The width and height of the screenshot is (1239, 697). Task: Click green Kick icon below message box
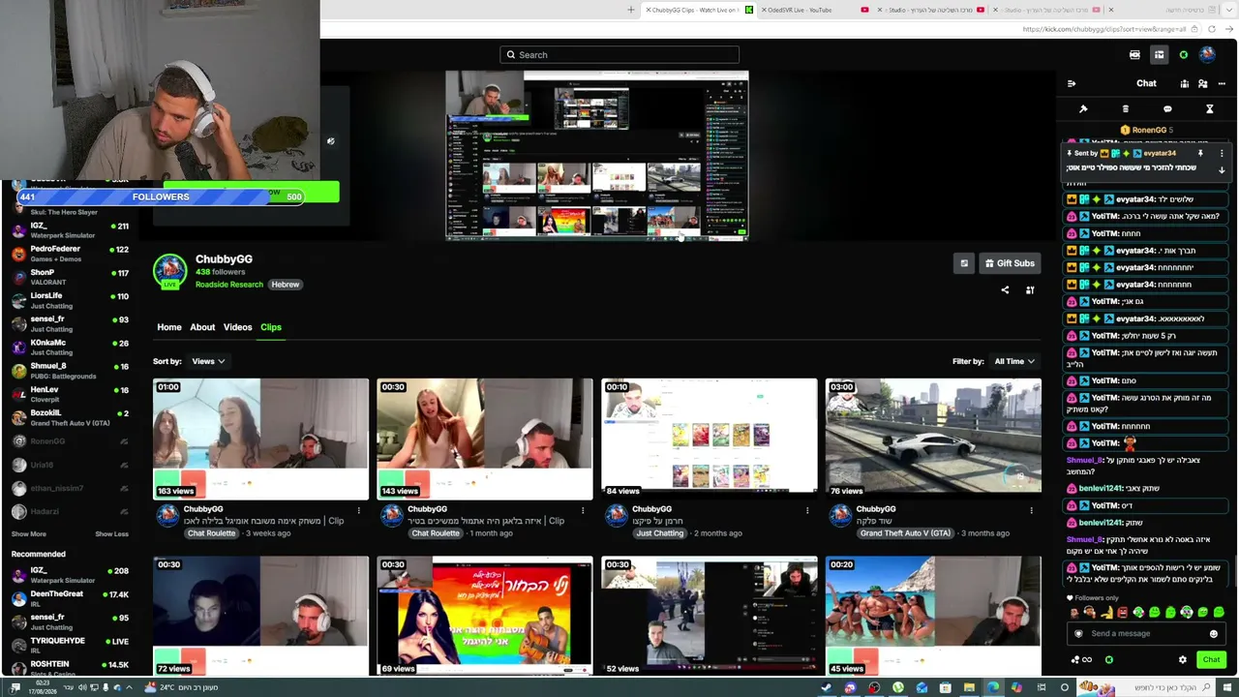(x=1109, y=660)
